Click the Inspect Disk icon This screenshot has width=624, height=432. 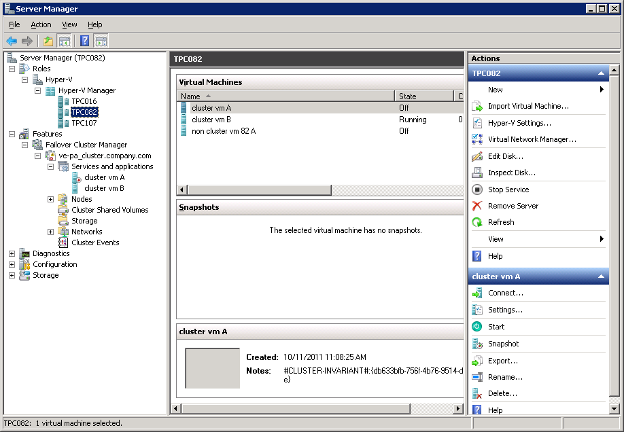pos(477,173)
